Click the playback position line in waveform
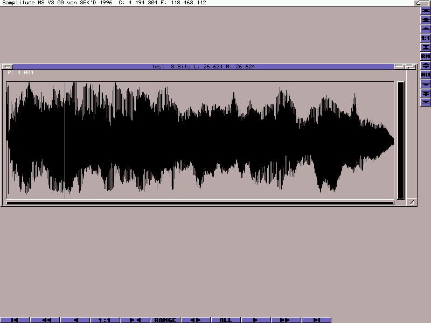Viewport: 431px width, 323px height. (x=65, y=140)
